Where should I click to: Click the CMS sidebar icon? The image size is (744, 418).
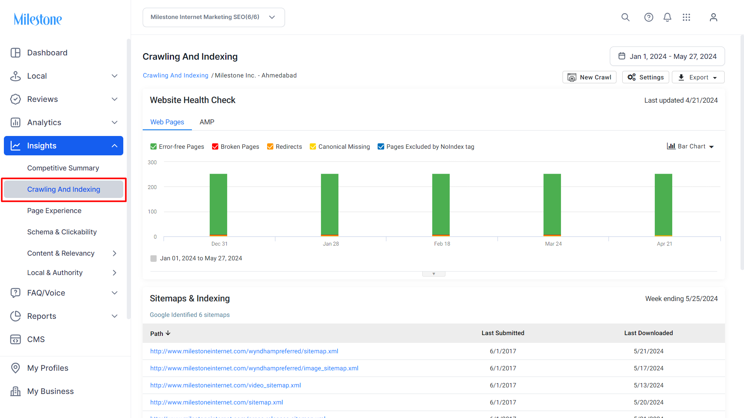click(x=16, y=339)
